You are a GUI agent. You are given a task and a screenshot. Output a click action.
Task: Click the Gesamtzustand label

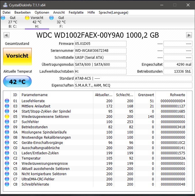click(x=17, y=44)
